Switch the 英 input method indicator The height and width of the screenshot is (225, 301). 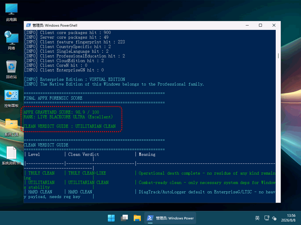(x=257, y=218)
